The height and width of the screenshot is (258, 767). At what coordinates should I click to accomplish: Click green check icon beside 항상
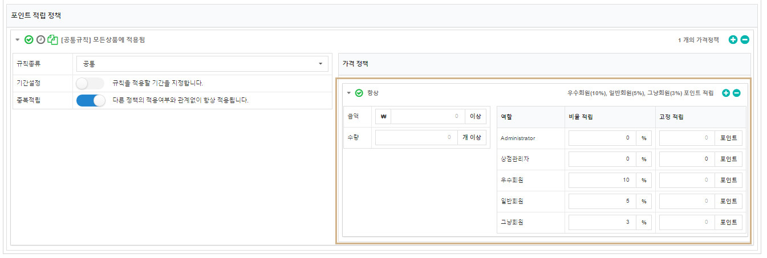[359, 93]
